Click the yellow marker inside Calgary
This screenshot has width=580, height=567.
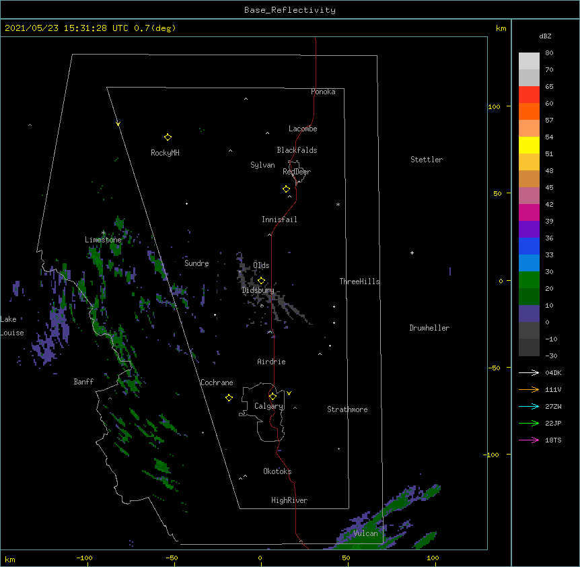[x=273, y=397]
